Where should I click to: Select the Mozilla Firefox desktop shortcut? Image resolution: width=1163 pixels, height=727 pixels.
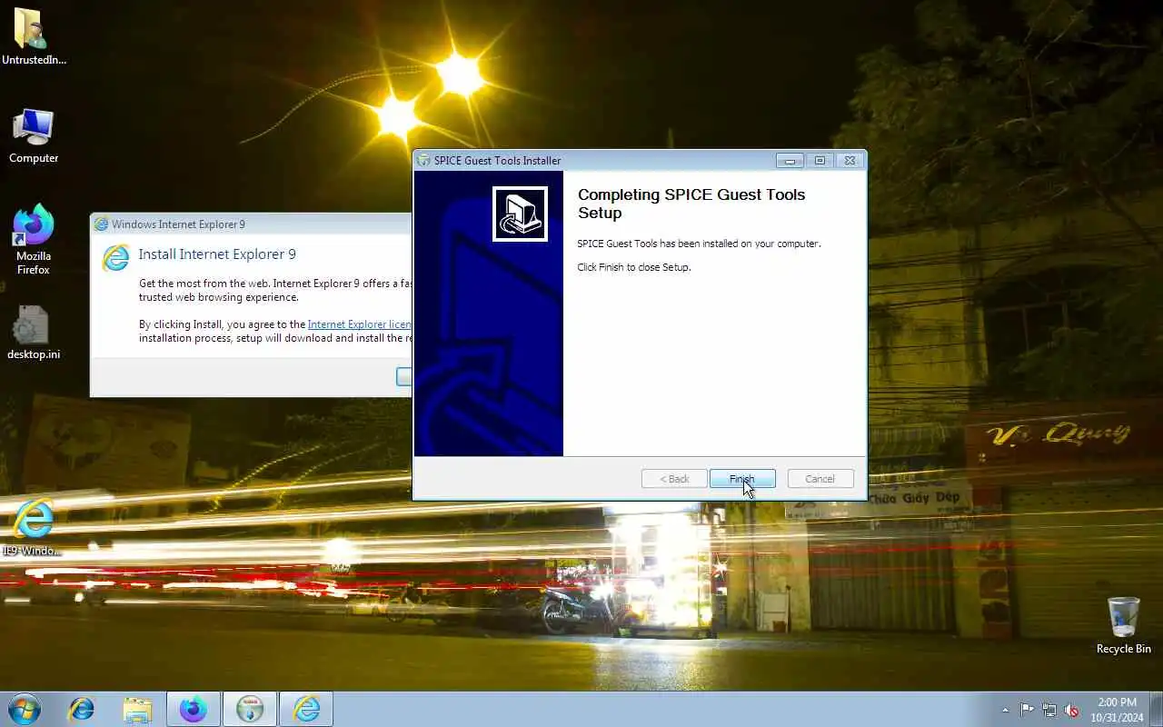34,240
